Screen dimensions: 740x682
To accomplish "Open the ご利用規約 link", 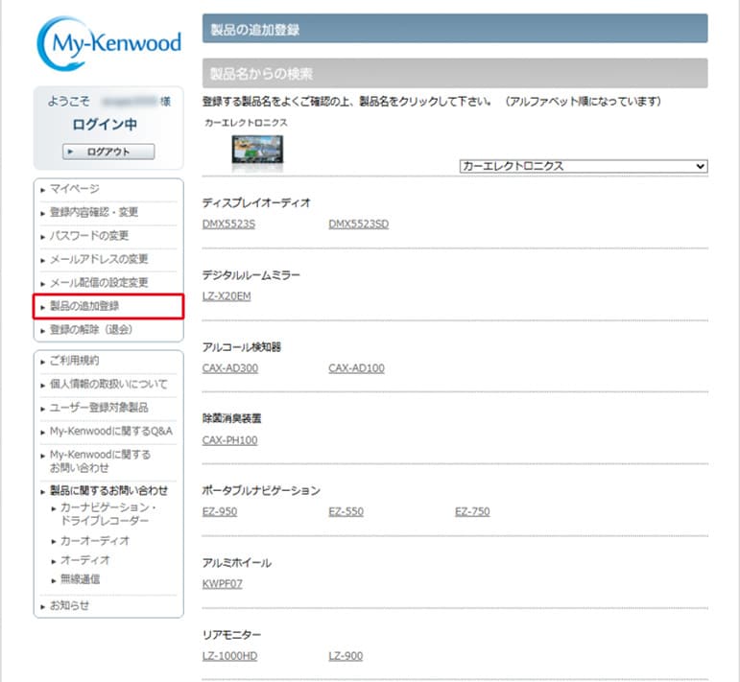I will click(x=75, y=361).
